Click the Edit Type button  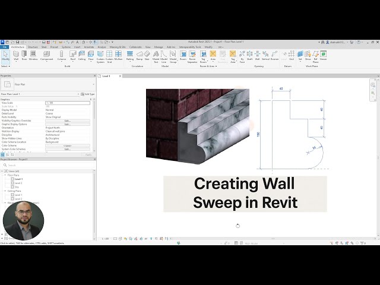[88, 94]
